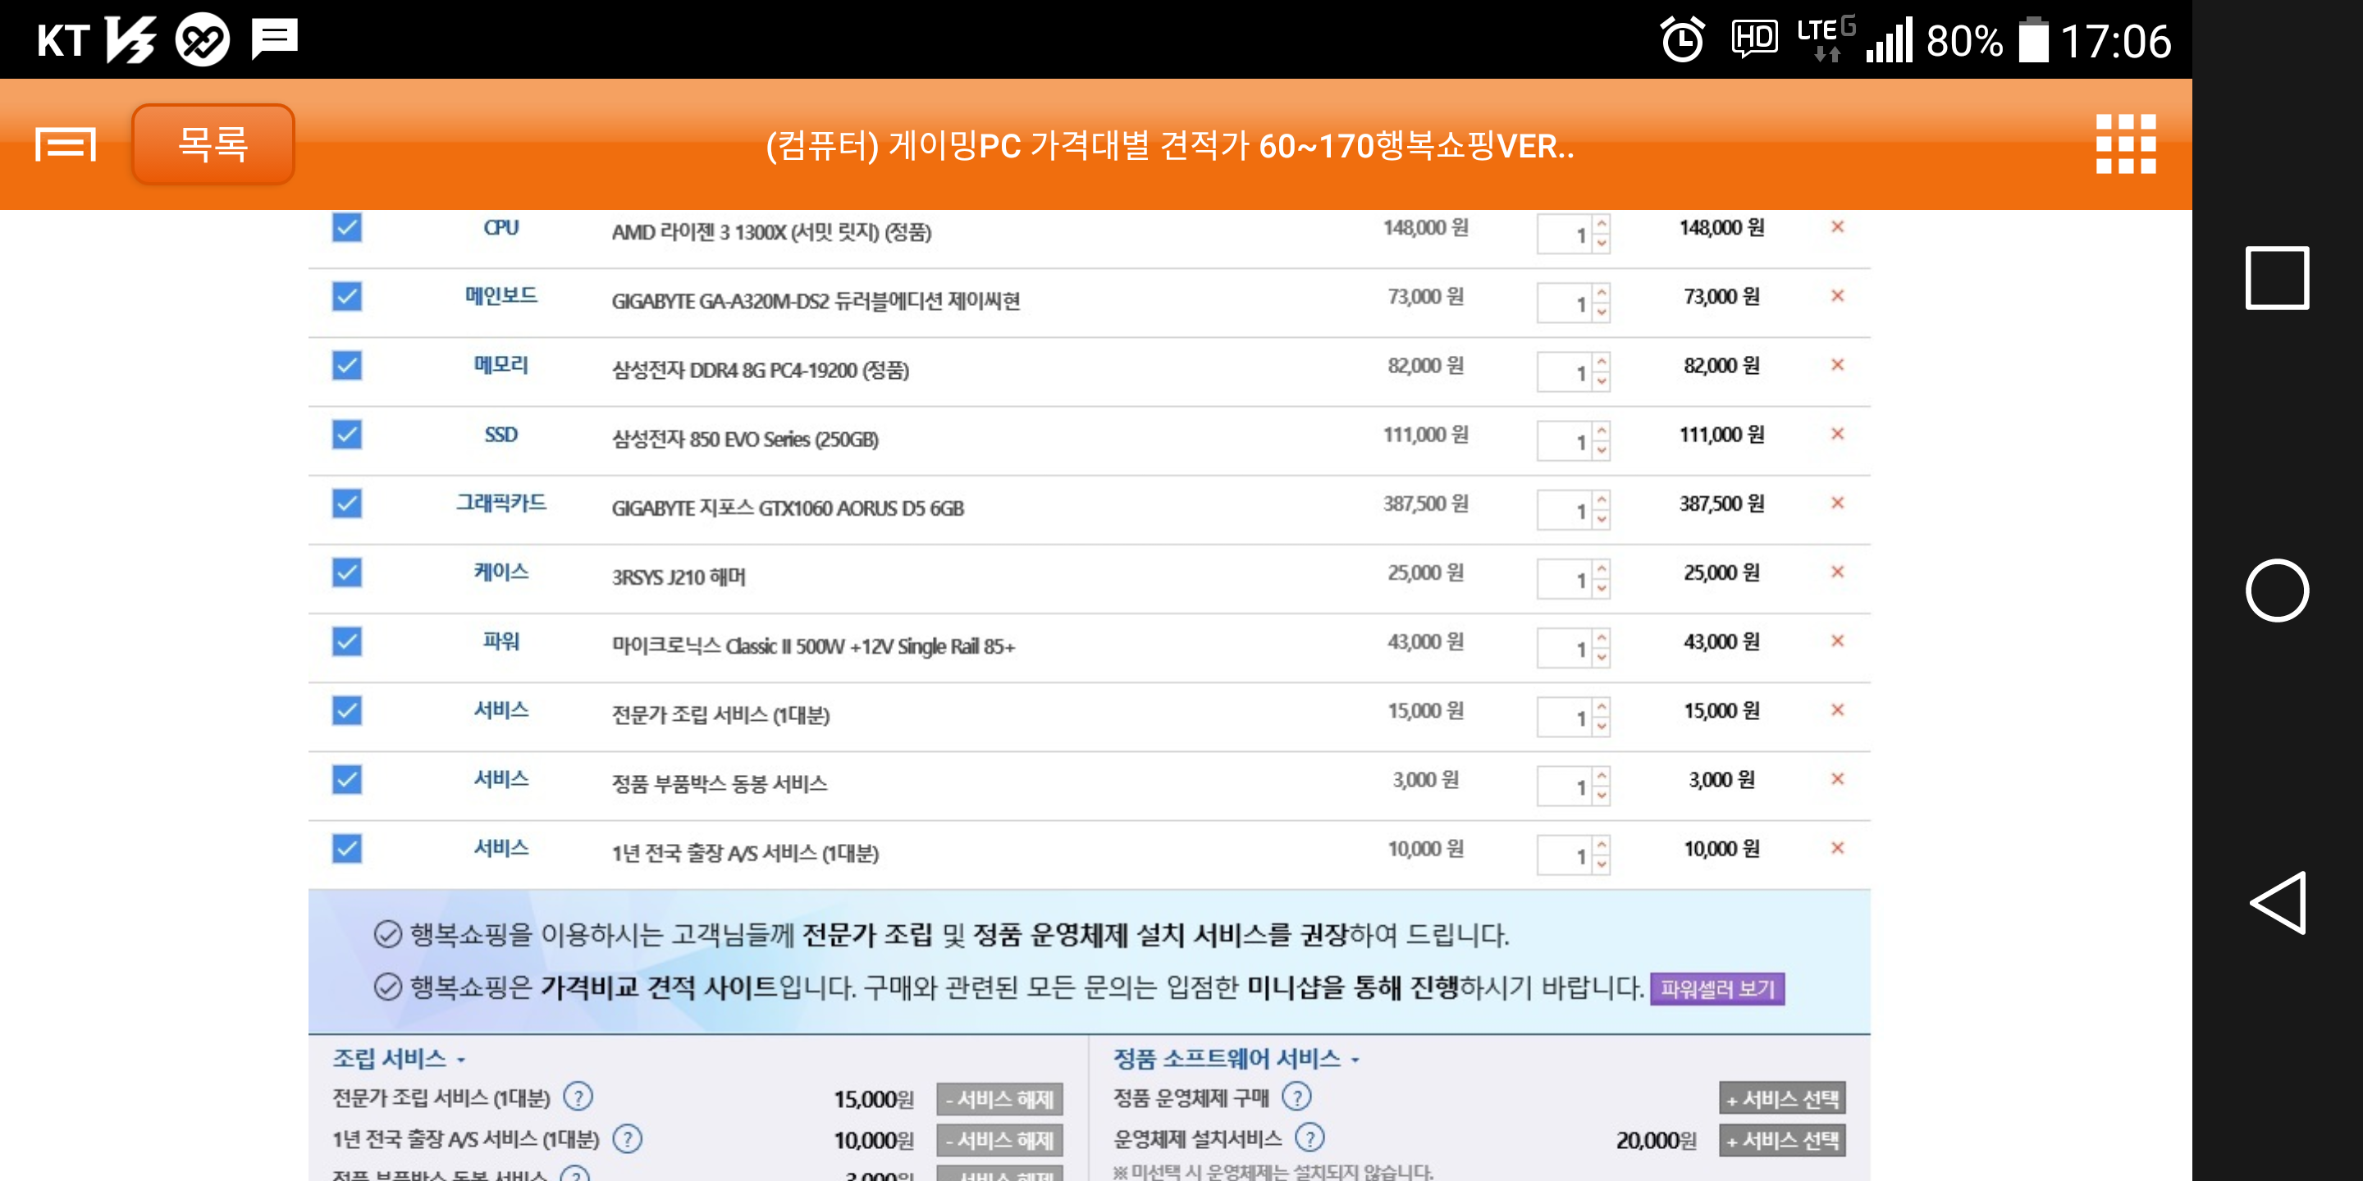
Task: Click the 메모리 quantity input field
Action: point(1565,372)
